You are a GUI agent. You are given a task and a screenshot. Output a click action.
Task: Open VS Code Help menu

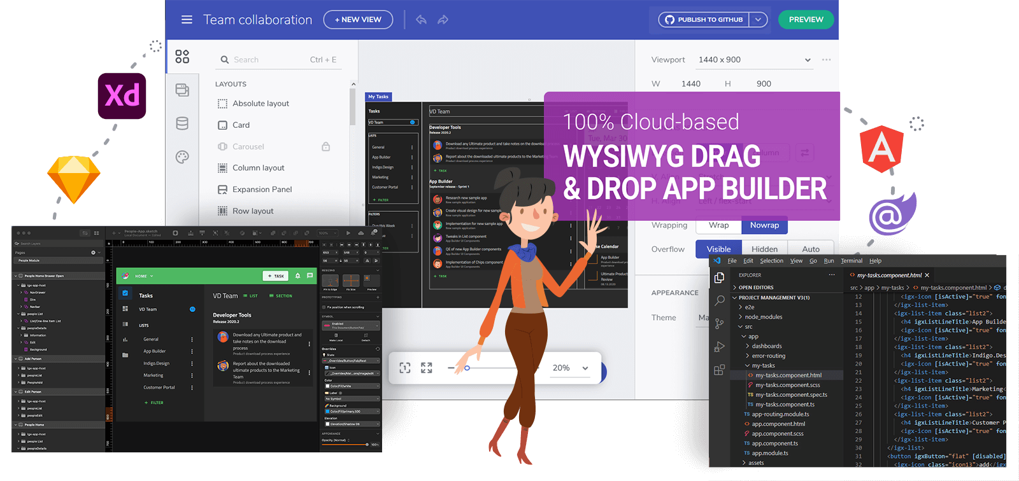tap(875, 261)
